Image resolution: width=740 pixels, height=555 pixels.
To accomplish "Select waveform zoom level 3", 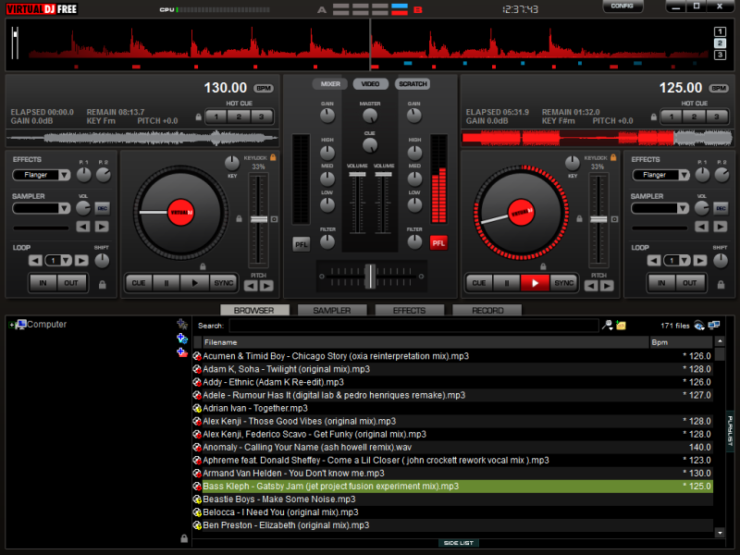I will (x=720, y=55).
